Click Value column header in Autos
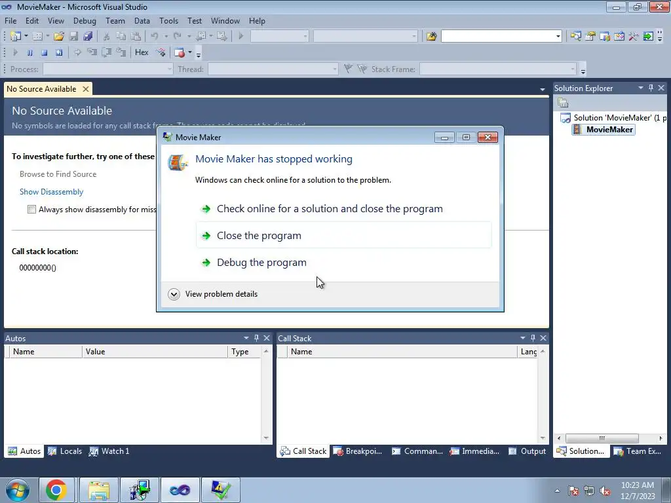671x503 pixels. 155,352
